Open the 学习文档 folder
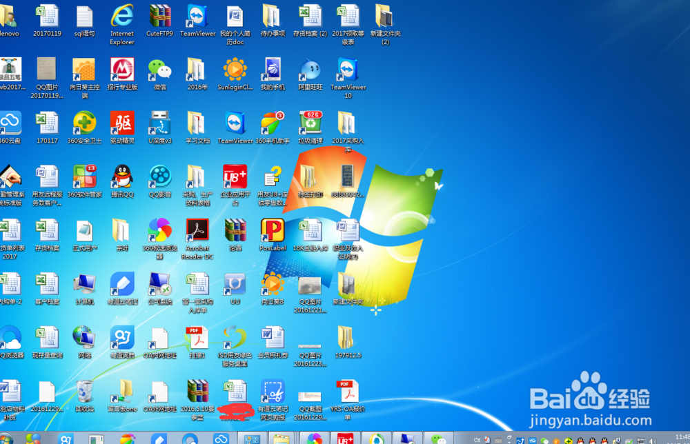The width and height of the screenshot is (690, 444). [197, 128]
